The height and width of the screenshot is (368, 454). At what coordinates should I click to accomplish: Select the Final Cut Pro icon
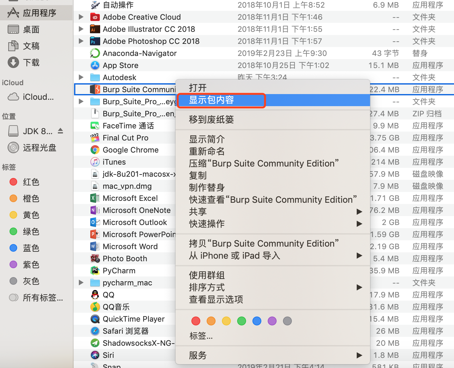click(95, 138)
